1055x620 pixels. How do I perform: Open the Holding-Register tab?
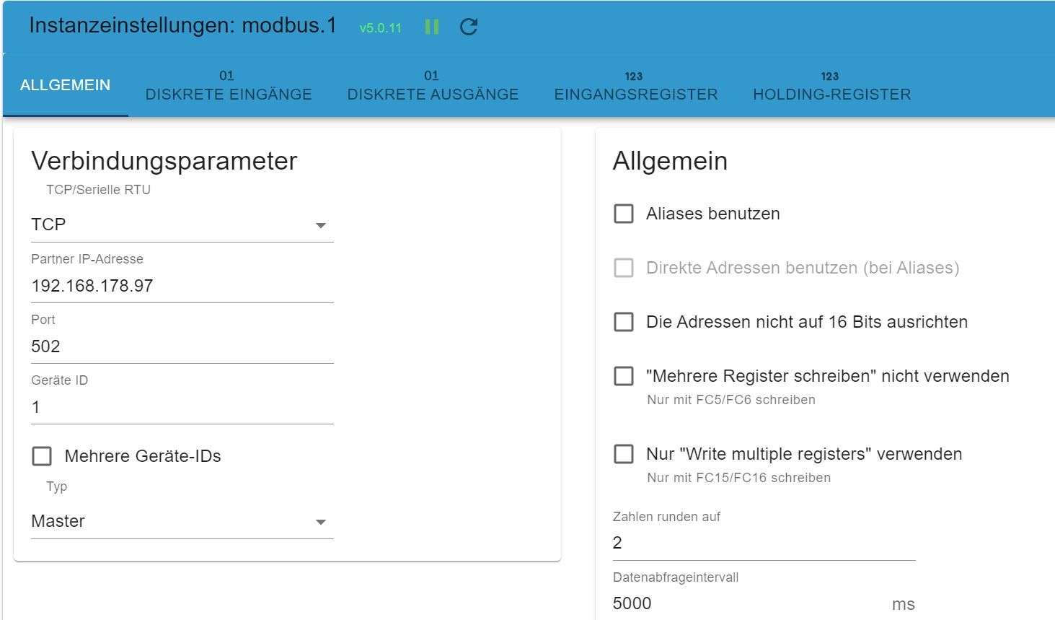point(832,84)
